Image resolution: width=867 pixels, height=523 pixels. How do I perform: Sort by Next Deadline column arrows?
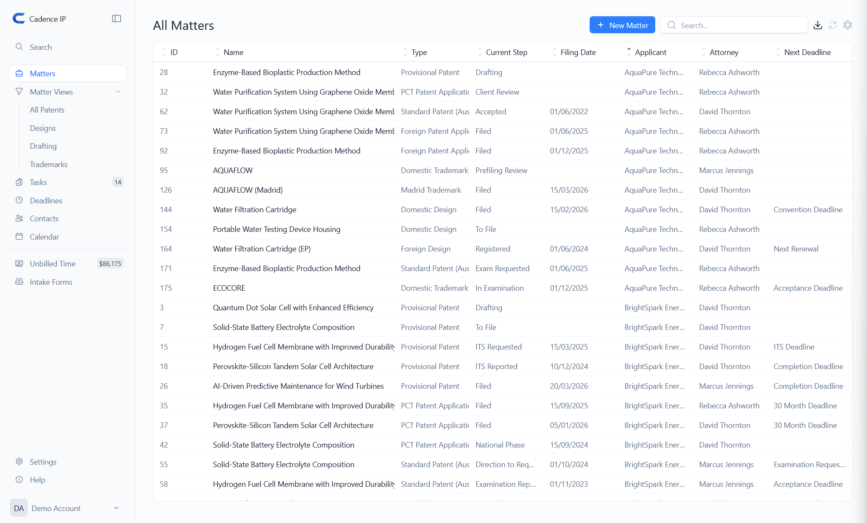(778, 52)
